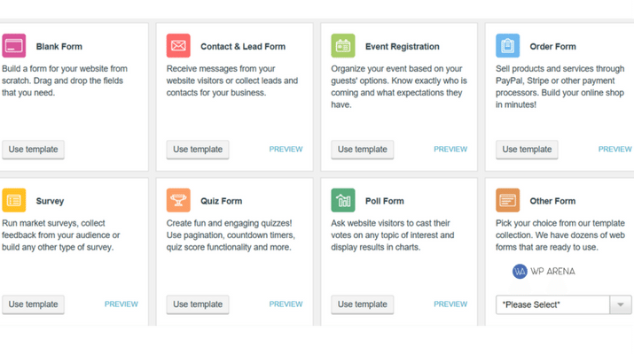Viewport: 634px width, 354px height.
Task: Click the pink Blank Form icon
Action: [x=14, y=46]
